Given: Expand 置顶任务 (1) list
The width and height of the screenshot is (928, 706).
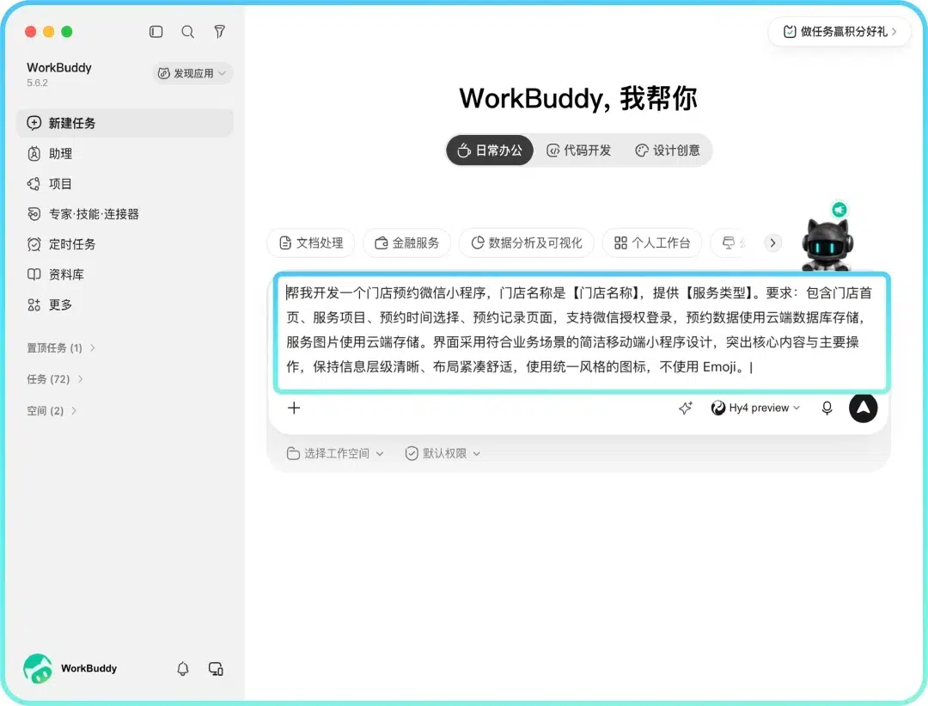Looking at the screenshot, I should click(61, 347).
